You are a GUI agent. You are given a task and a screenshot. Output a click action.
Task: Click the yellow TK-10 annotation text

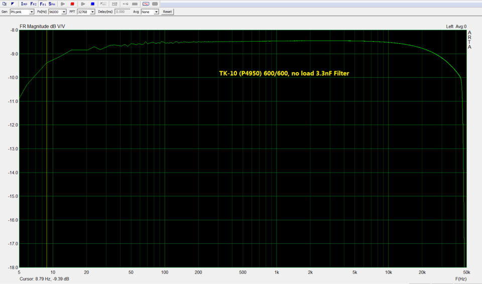284,73
